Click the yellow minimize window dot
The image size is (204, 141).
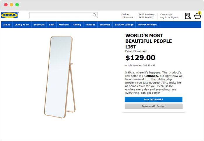click(11, 5)
